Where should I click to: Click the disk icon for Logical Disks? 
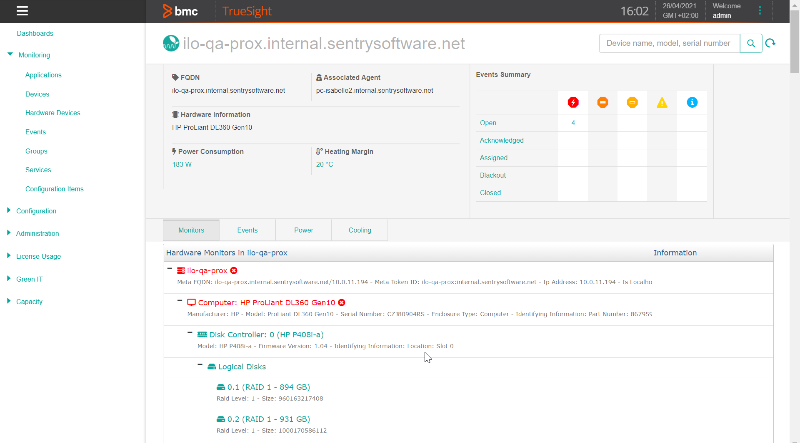[x=212, y=367]
